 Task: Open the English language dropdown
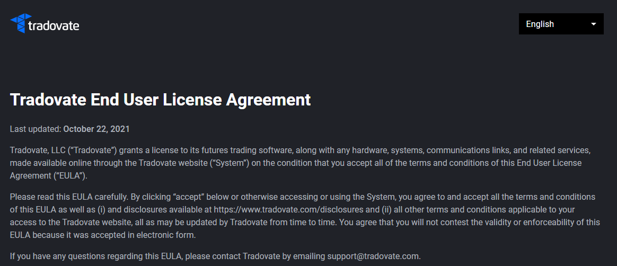(x=561, y=24)
